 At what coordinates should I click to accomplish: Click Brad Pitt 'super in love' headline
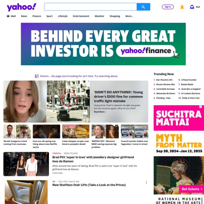93,159
